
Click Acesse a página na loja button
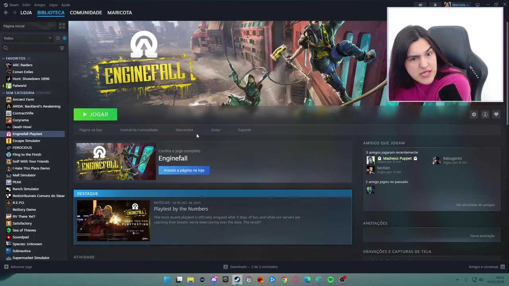184,170
